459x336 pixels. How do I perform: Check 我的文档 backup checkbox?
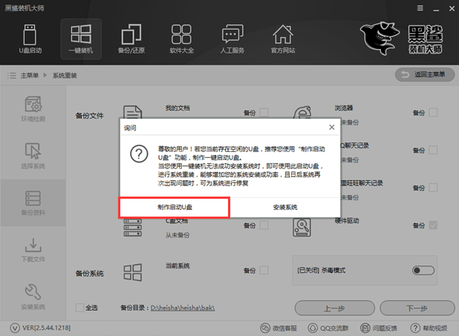pyautogui.click(x=264, y=113)
